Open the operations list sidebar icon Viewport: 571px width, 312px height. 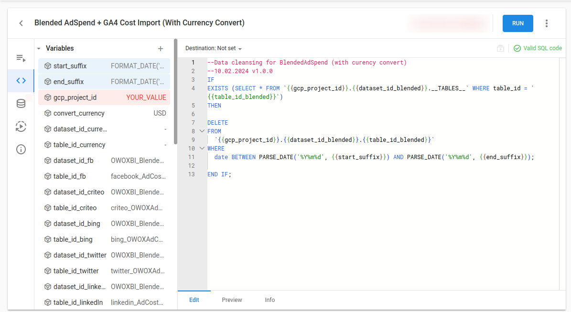tap(21, 58)
